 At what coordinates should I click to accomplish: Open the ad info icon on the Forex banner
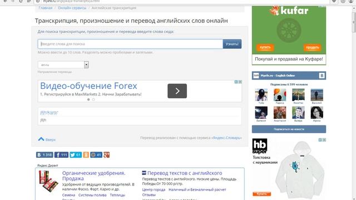pyautogui.click(x=236, y=82)
